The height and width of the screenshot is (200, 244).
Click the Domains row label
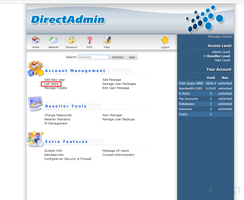[x=185, y=109]
